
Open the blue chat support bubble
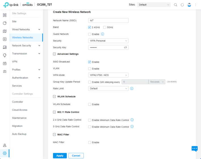coord(194,149)
